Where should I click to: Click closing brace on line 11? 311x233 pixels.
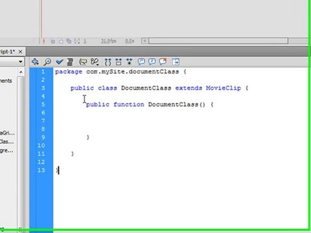72,153
